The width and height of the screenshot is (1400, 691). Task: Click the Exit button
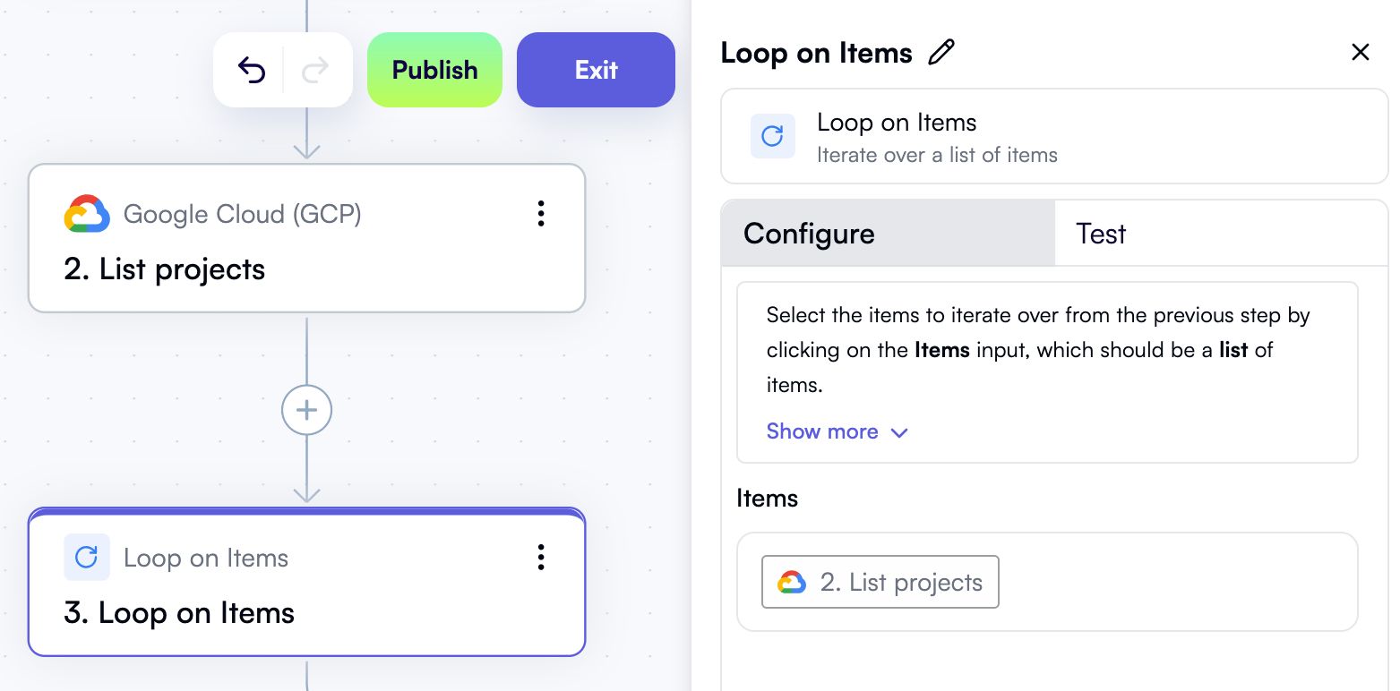tap(595, 69)
